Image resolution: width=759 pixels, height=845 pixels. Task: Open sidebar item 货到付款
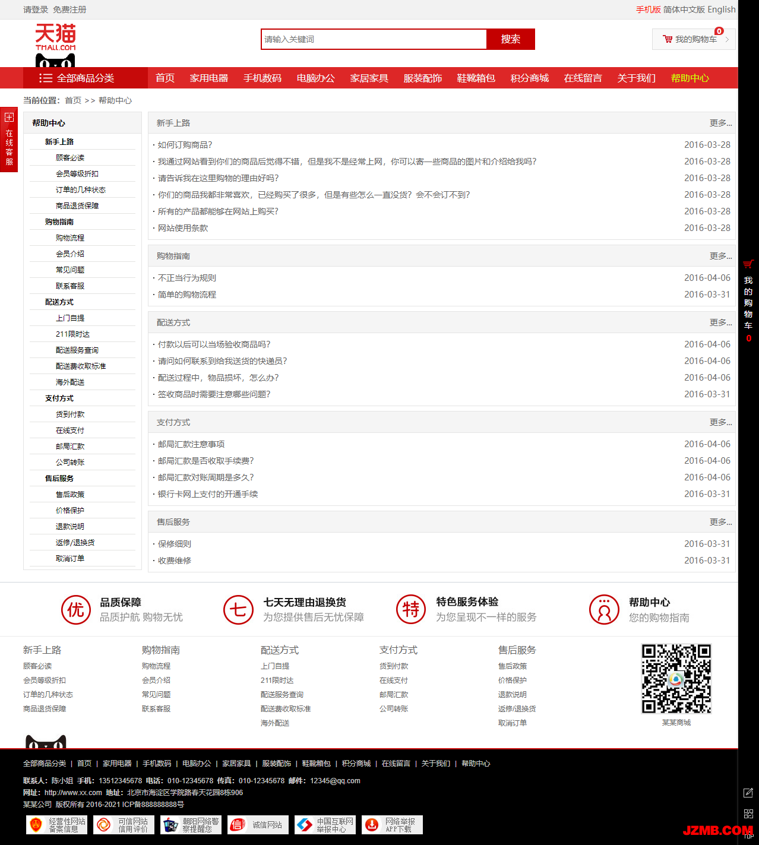70,414
